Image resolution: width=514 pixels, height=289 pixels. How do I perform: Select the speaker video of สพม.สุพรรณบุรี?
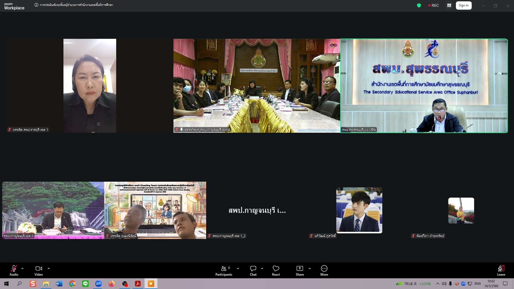click(x=424, y=86)
